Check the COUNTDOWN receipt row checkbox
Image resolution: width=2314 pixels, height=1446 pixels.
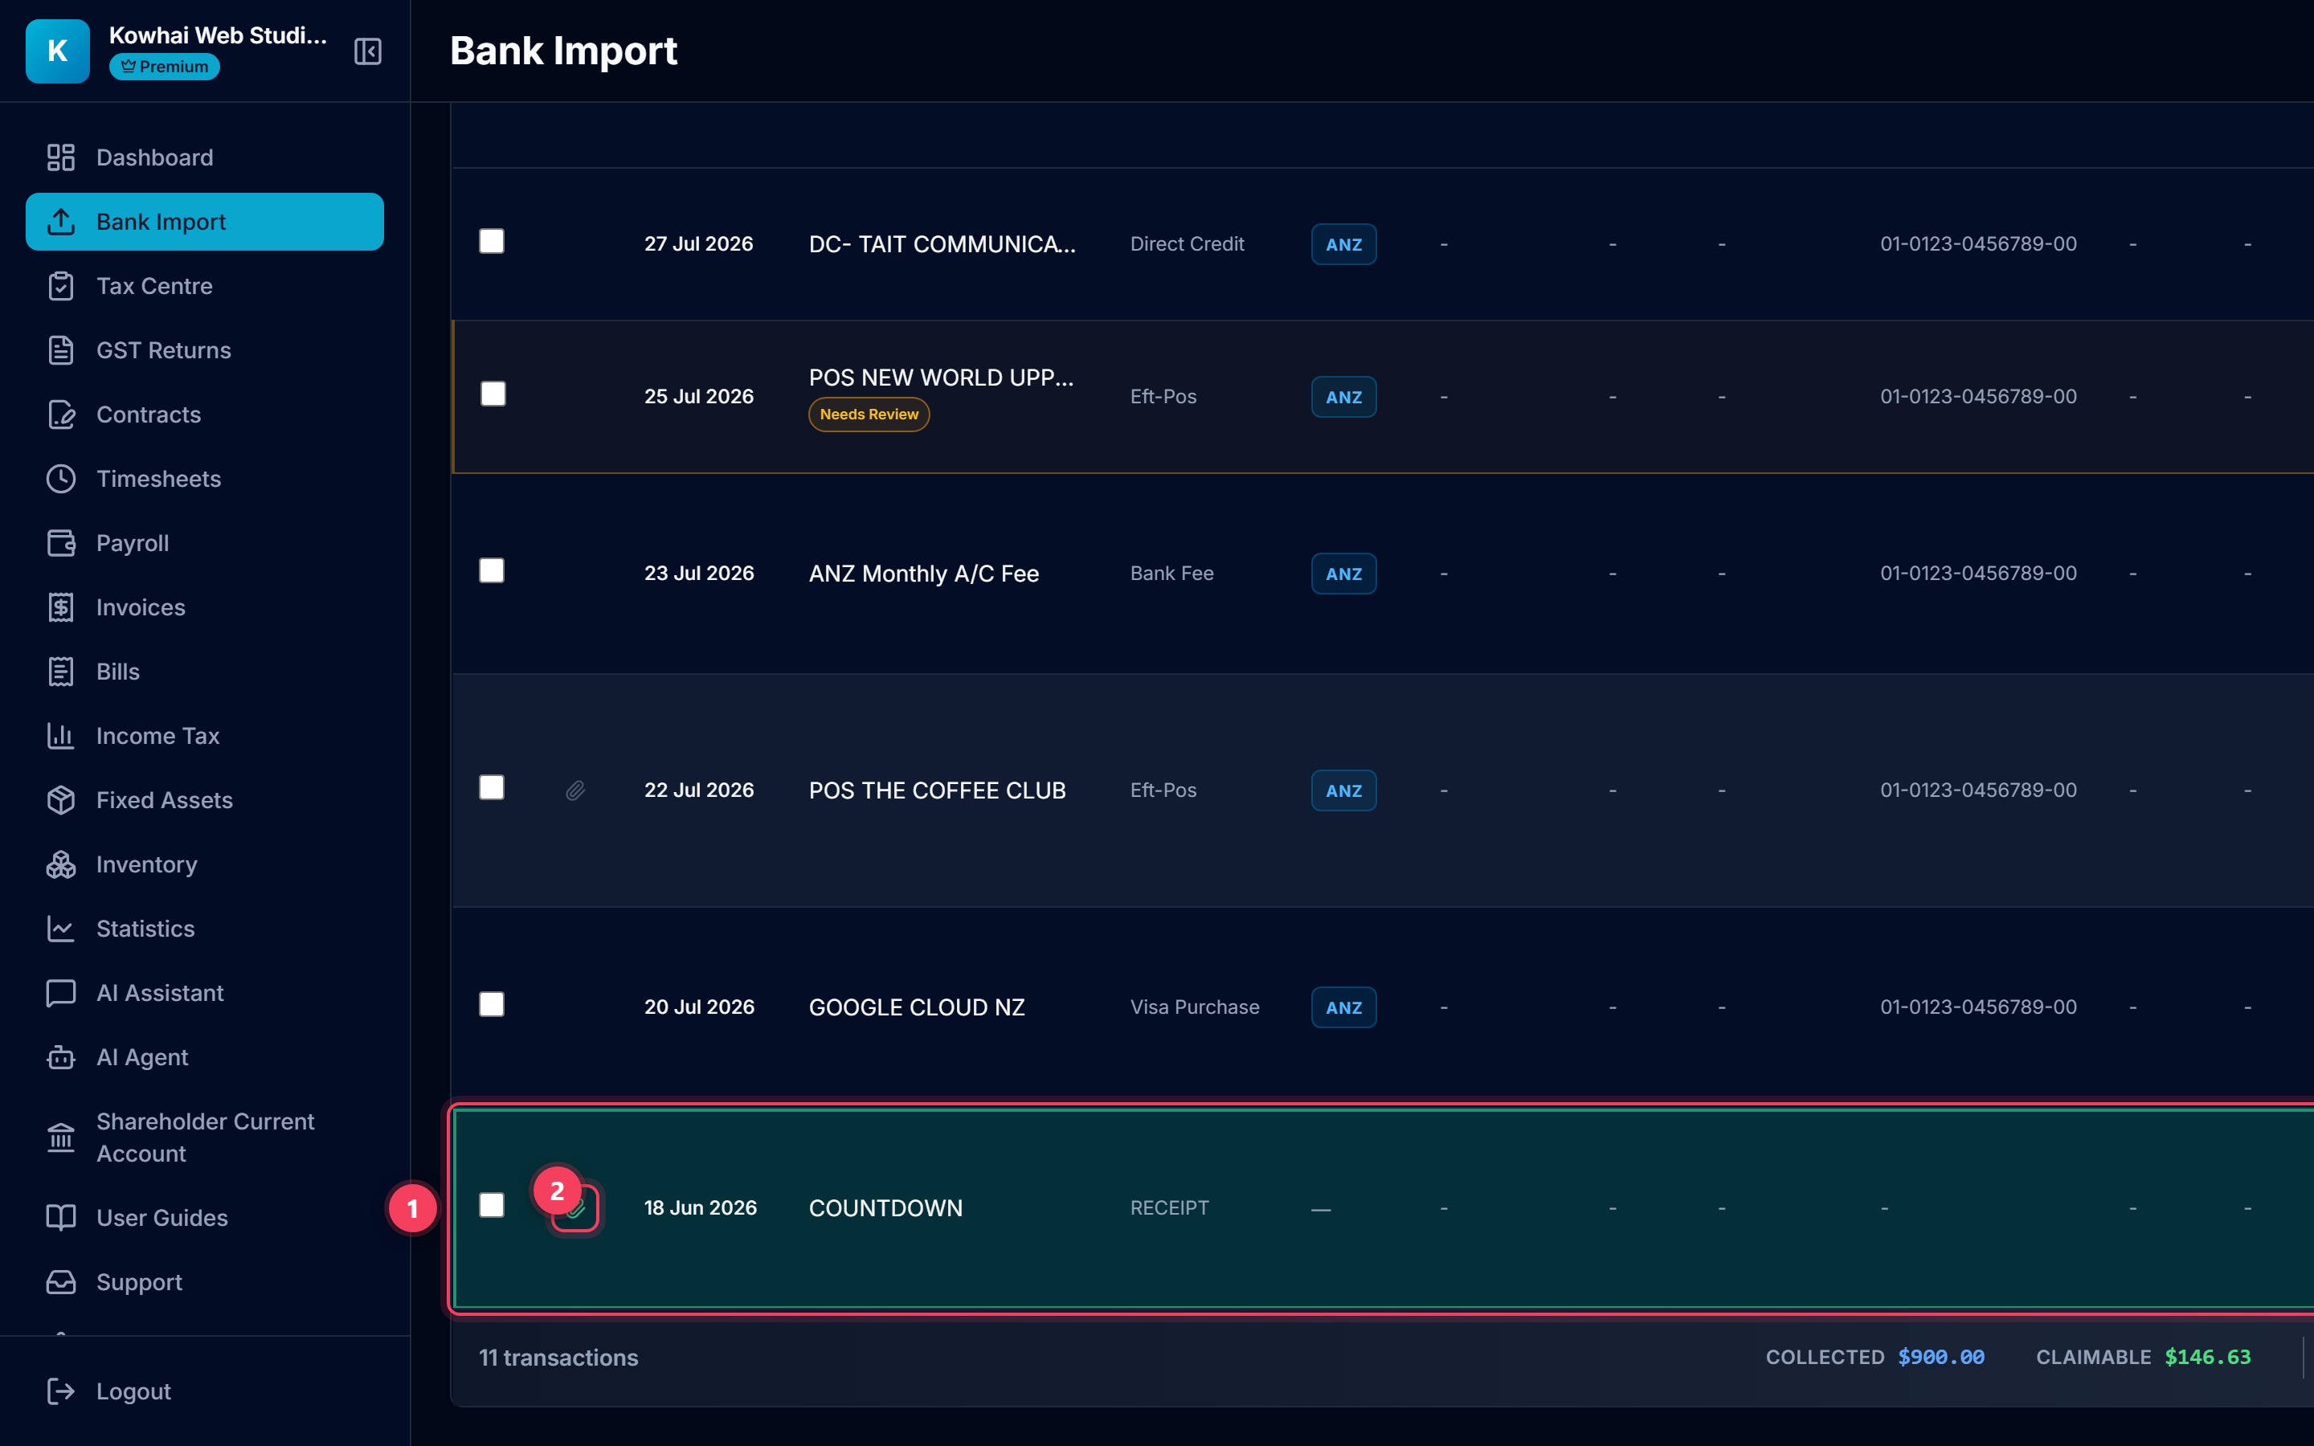[492, 1205]
